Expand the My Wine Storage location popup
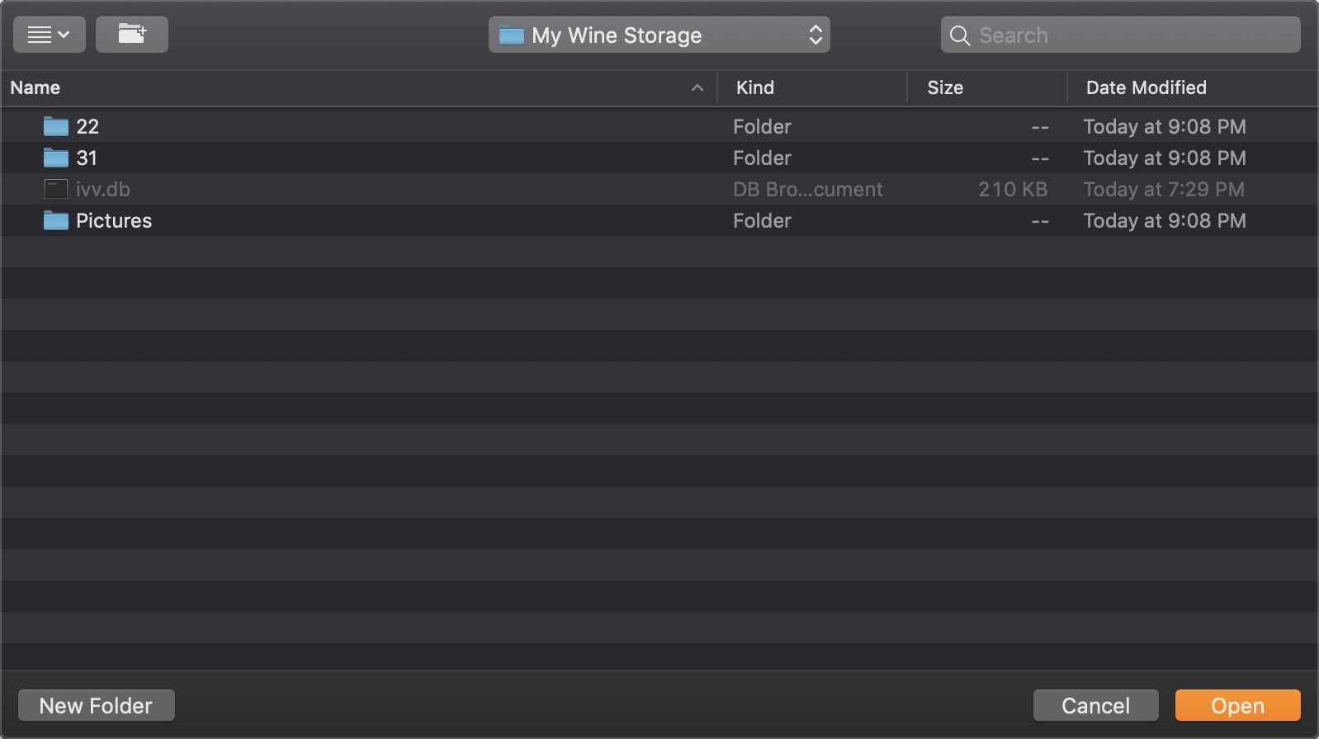This screenshot has width=1319, height=739. point(659,35)
